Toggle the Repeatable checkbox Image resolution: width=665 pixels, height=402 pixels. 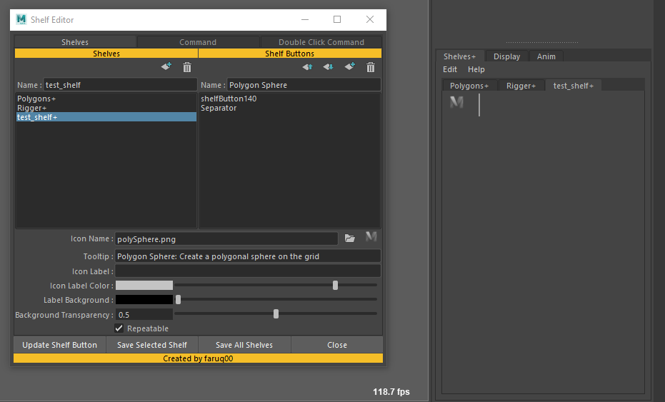pos(119,328)
